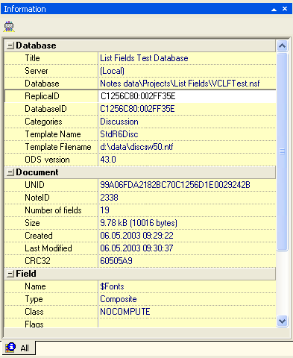Screen dimensions: 293x358
Task: Click Last Modified date 06.05.2003 09:30:37
Action: click(x=136, y=248)
